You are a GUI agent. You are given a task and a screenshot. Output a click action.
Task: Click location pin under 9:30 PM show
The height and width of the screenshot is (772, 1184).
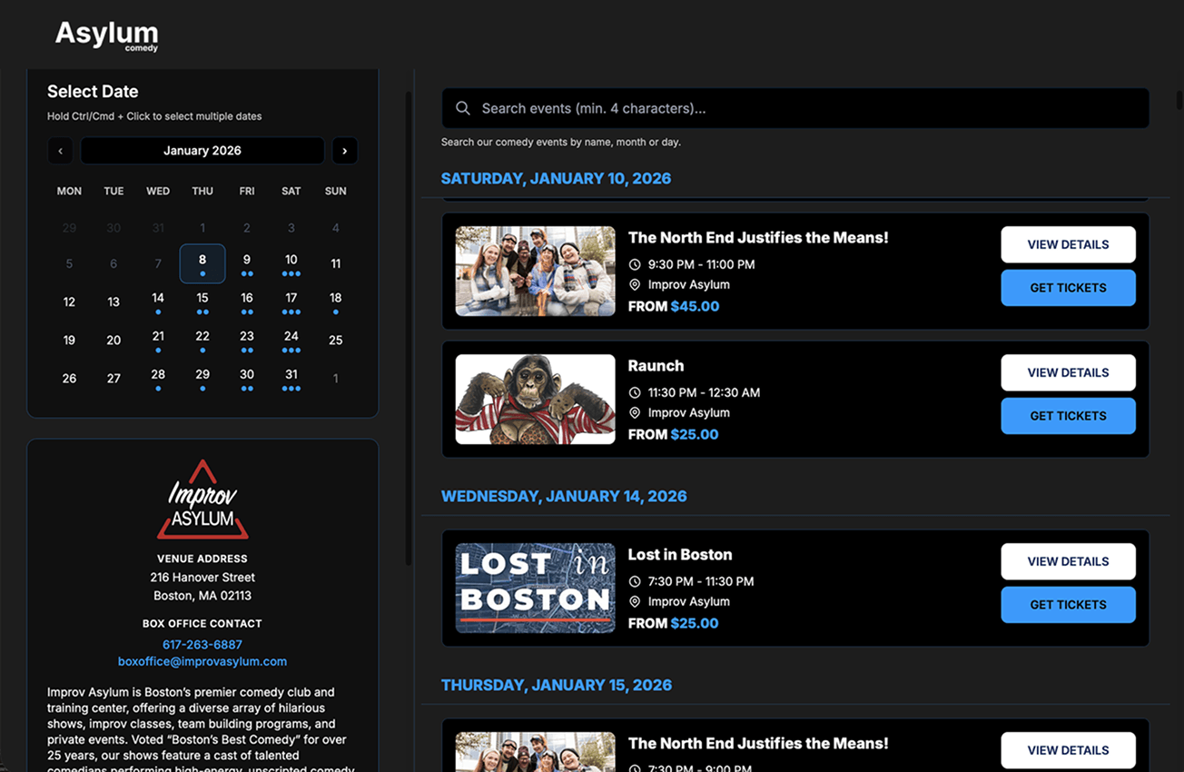pyautogui.click(x=635, y=284)
